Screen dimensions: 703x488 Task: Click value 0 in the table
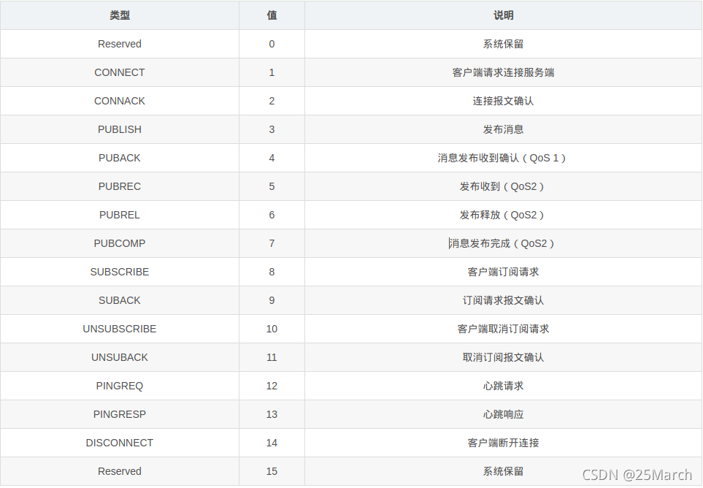[x=272, y=44]
